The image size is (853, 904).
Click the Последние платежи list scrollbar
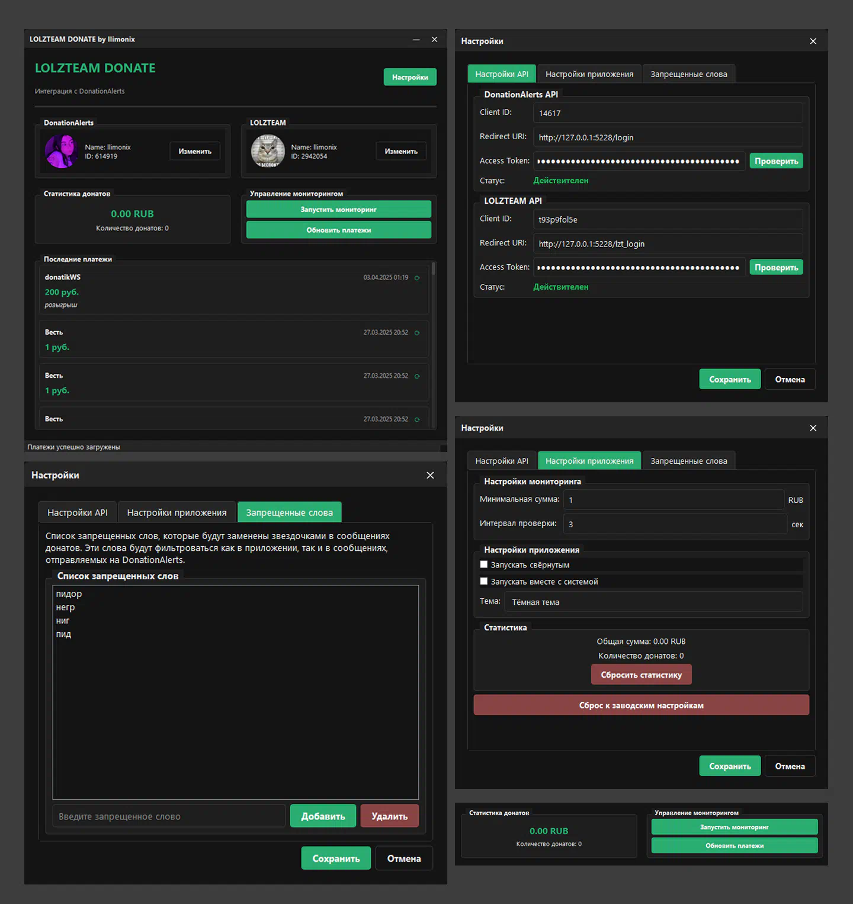[x=434, y=270]
